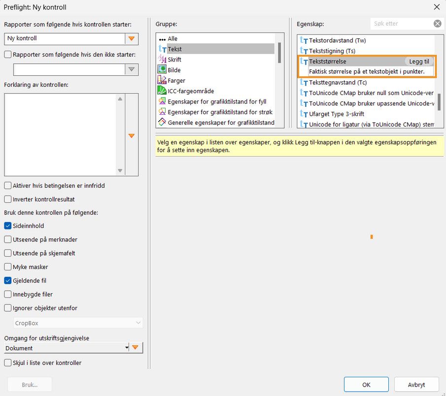Click the Legg til button for Tekststørrelse

click(419, 62)
